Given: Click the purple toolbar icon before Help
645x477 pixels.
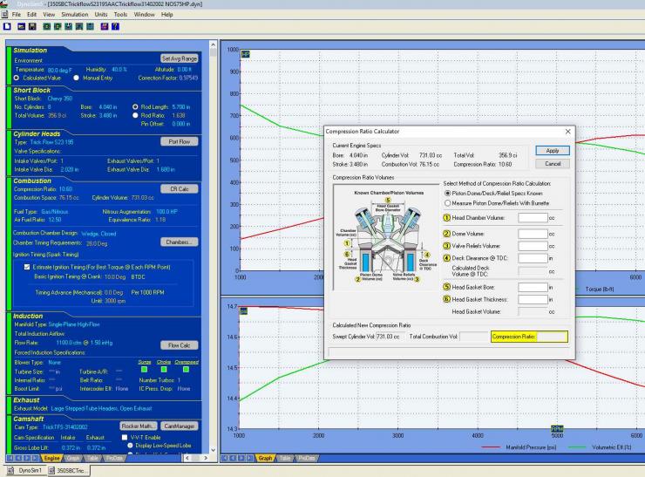Looking at the screenshot, I should (105, 26).
